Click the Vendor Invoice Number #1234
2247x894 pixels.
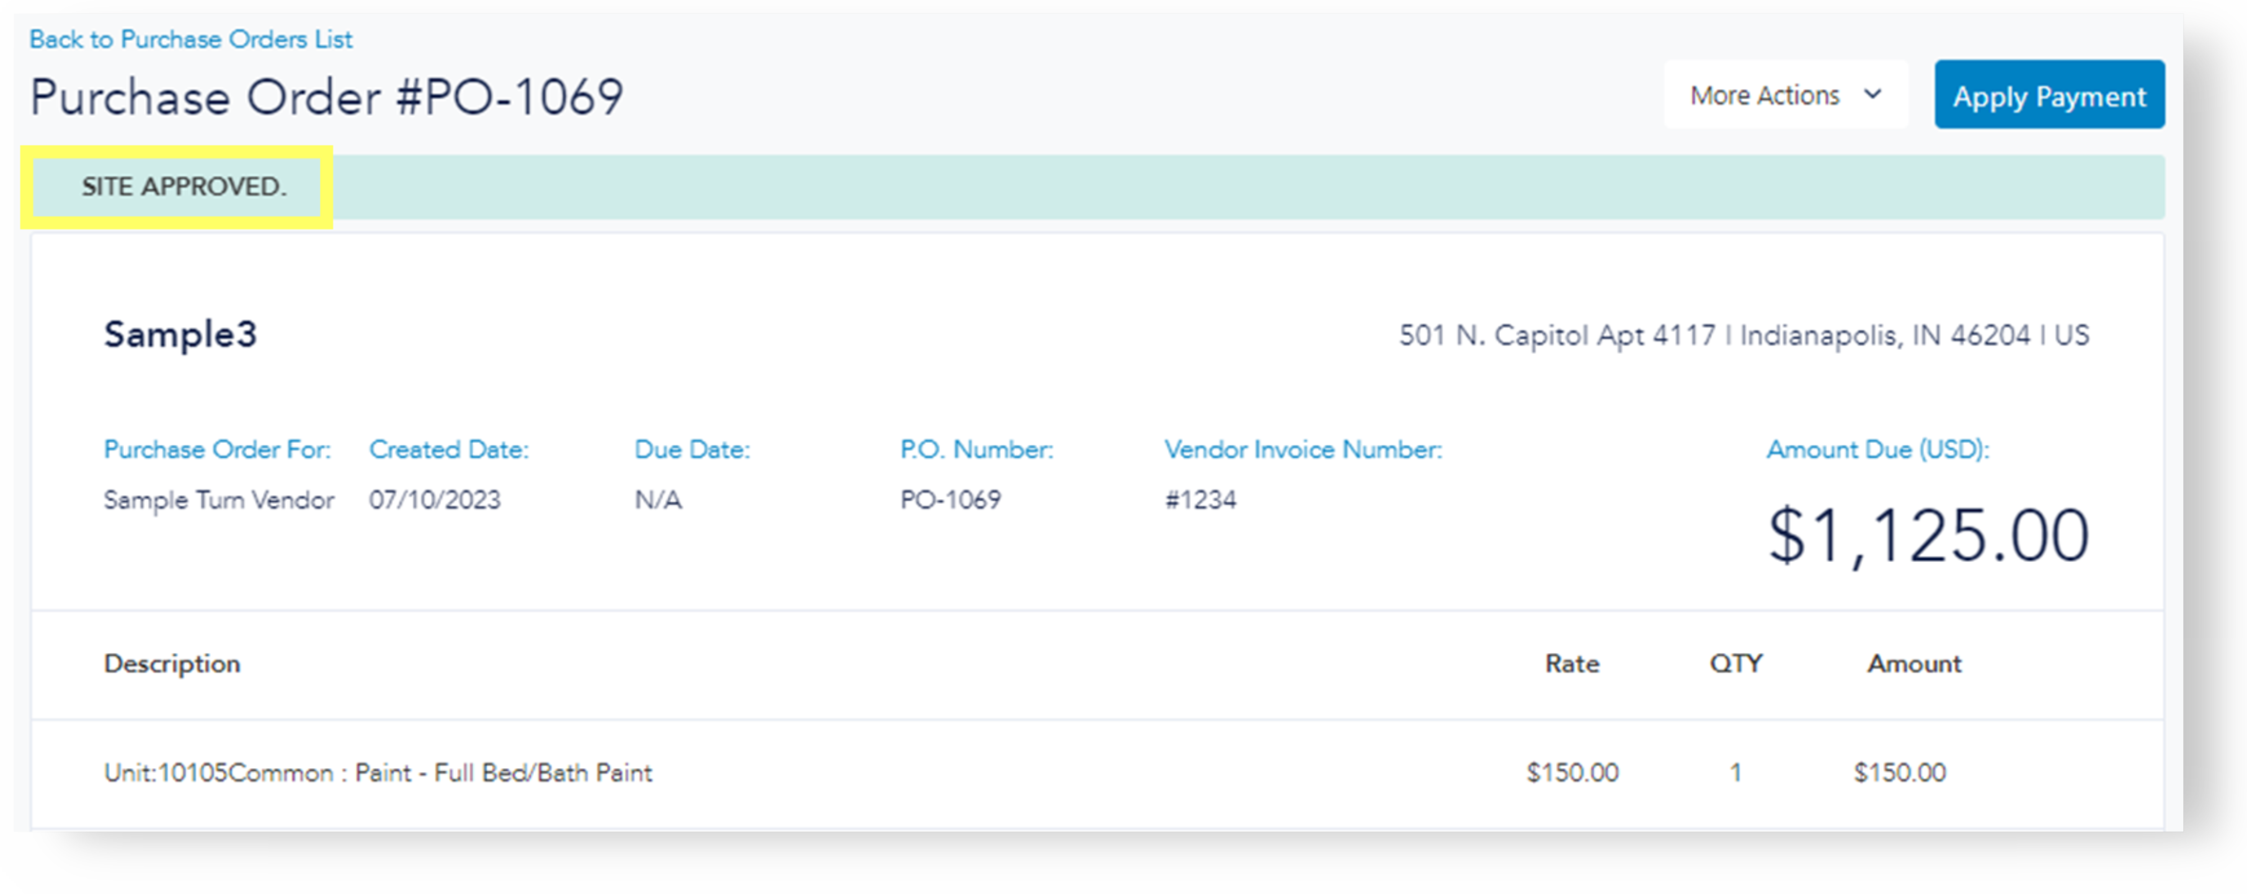[x=1200, y=500]
